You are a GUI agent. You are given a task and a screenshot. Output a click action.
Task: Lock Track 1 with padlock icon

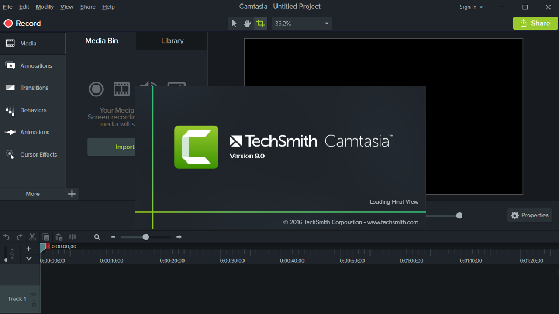point(34,304)
